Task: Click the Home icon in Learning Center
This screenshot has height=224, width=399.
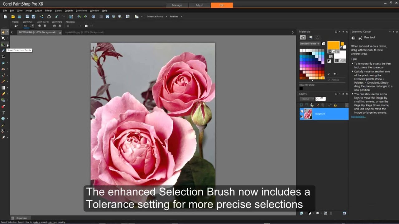Action: (360, 38)
